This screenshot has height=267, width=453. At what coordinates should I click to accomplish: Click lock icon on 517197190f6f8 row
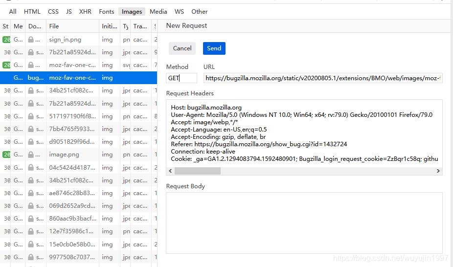click(31, 116)
